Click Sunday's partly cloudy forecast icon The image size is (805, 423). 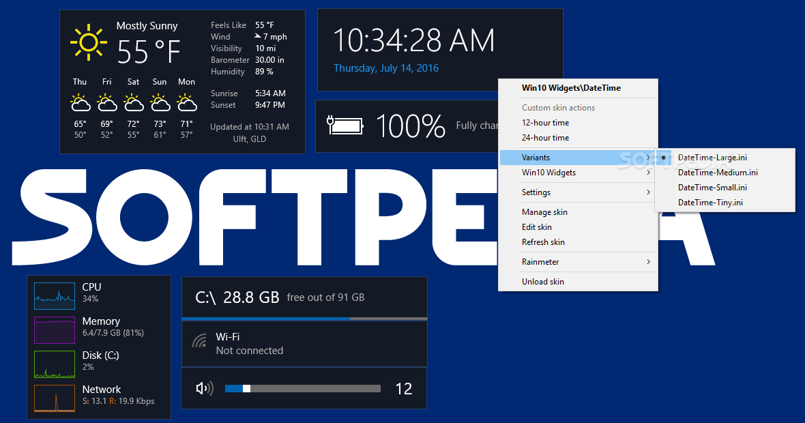160,102
